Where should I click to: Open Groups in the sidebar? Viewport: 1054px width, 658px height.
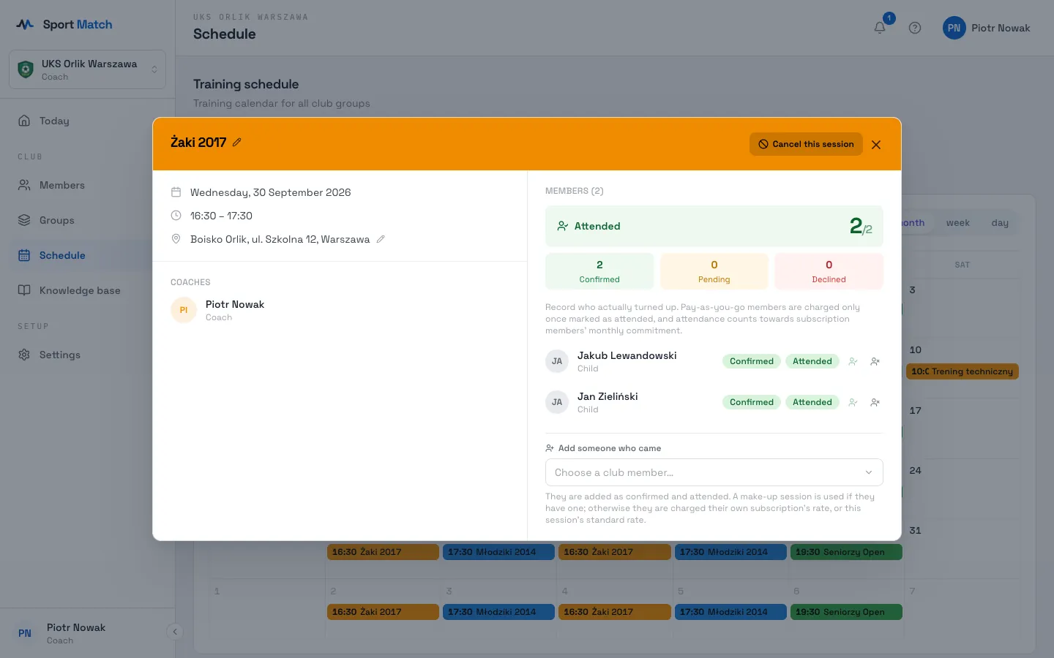[x=87, y=220]
